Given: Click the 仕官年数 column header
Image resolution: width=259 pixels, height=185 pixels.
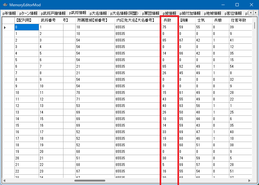Looking at the screenshot, I should pos(238,20).
